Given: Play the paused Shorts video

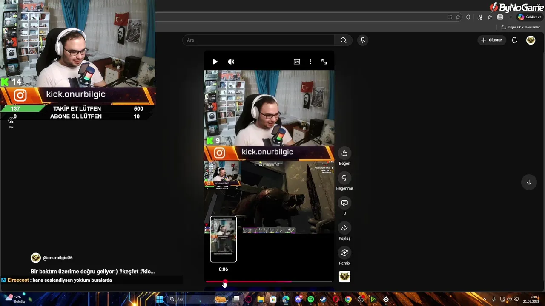Looking at the screenshot, I should [x=215, y=62].
